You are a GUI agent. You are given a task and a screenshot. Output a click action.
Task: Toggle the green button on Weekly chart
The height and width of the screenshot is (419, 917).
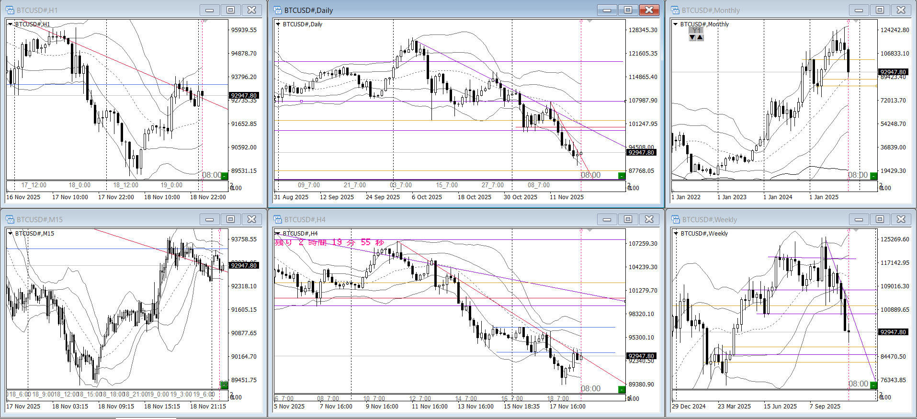(873, 385)
